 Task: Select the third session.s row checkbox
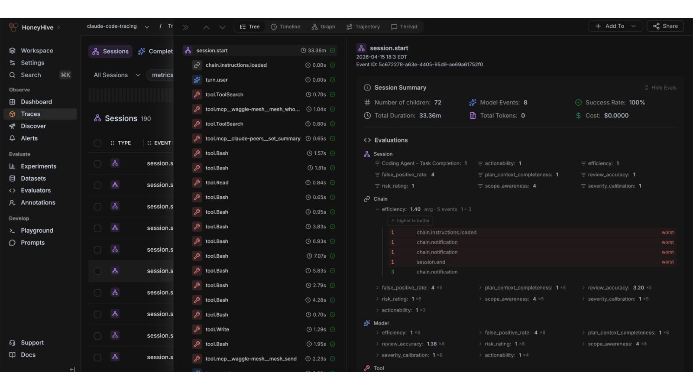click(x=97, y=207)
